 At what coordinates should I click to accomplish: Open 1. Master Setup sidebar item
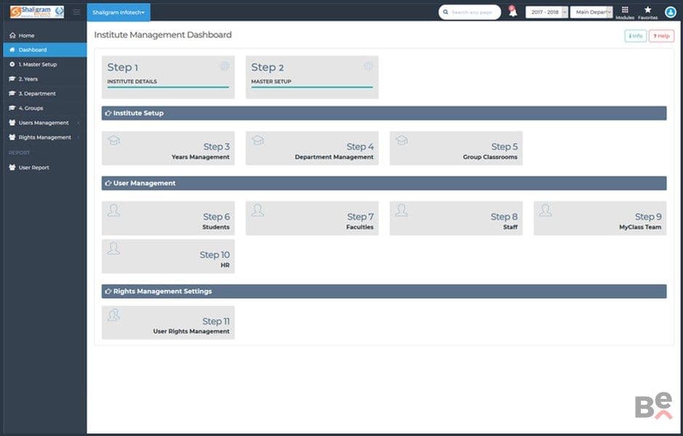tap(45, 65)
